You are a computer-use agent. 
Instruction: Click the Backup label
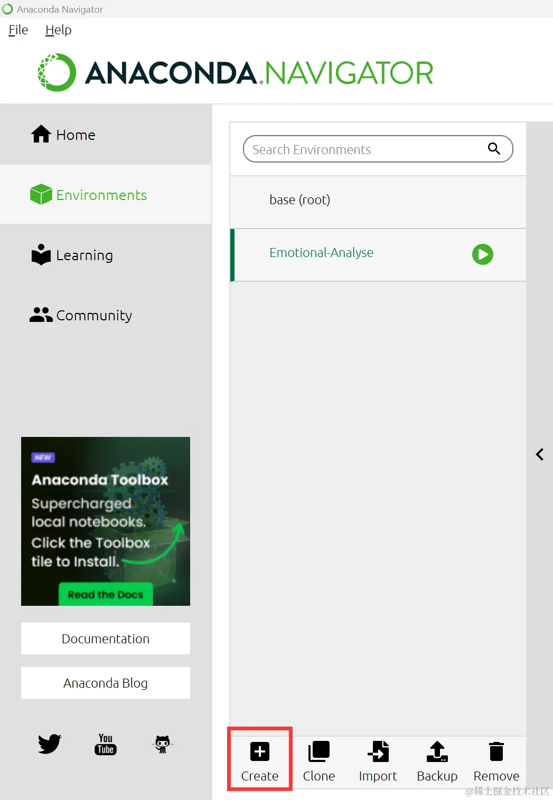(x=437, y=776)
